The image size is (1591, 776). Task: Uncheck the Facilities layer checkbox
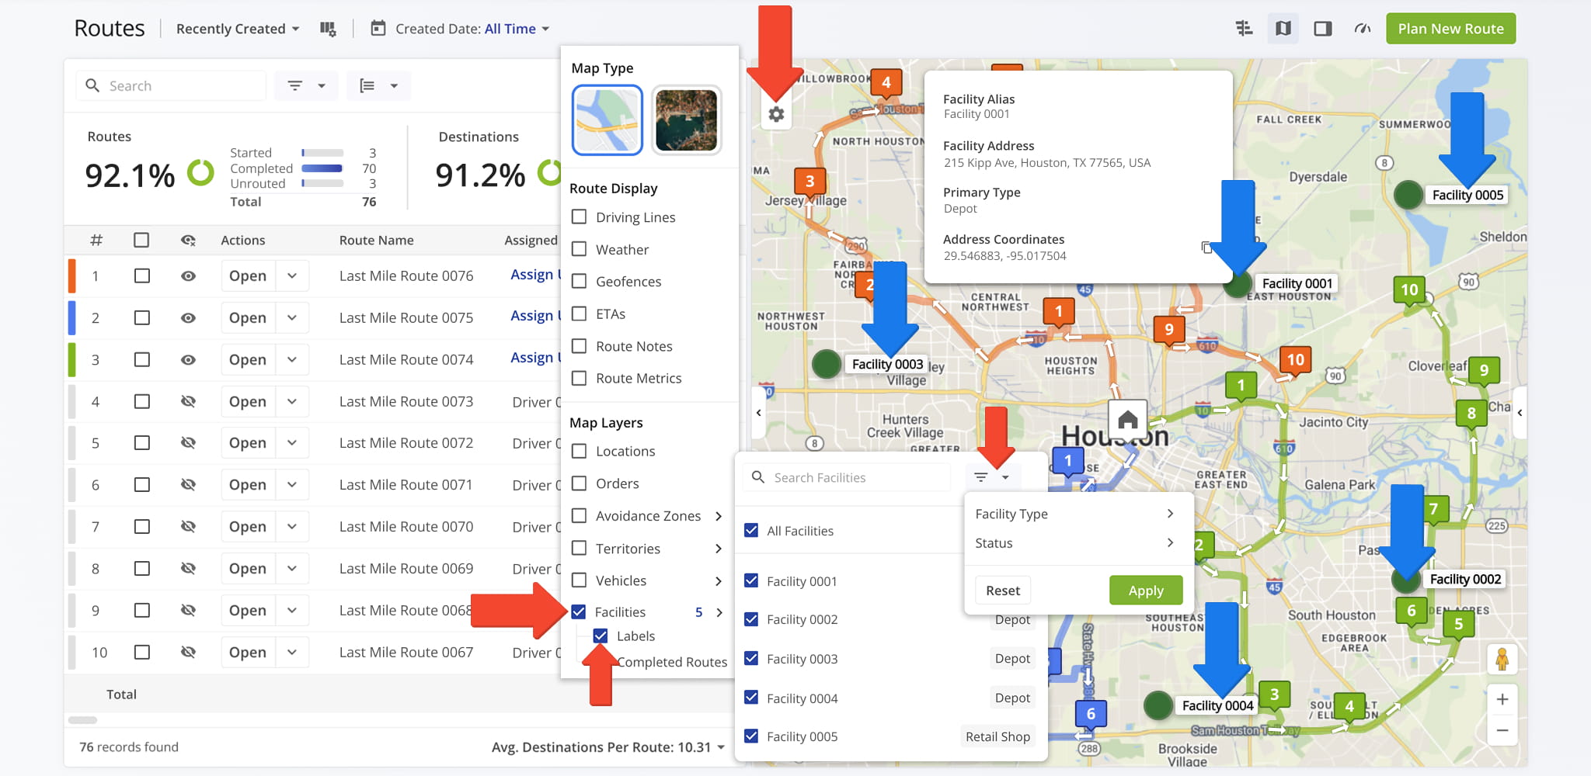pos(579,611)
